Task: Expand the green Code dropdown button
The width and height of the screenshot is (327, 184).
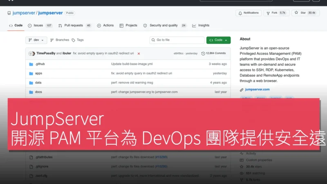Action: pos(218,40)
